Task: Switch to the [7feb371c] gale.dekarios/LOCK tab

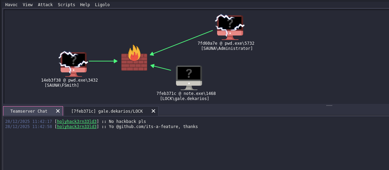Action: pos(107,111)
